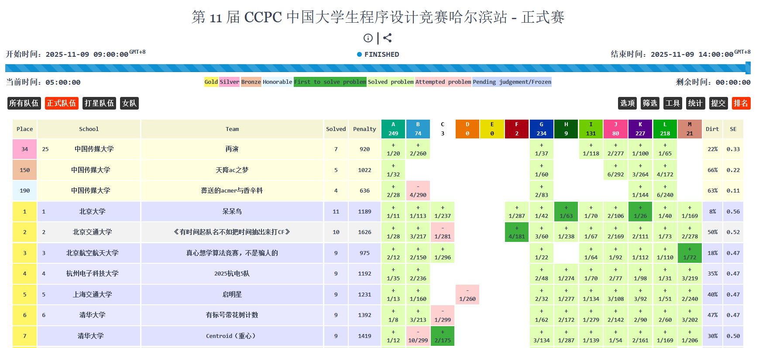Click problem A column header
This screenshot has height=348, width=759.
(x=393, y=129)
